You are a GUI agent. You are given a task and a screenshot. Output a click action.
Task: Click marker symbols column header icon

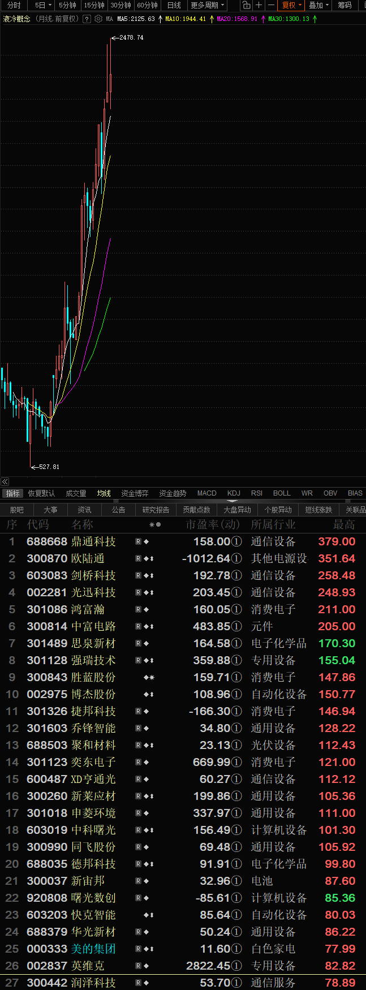pyautogui.click(x=155, y=524)
